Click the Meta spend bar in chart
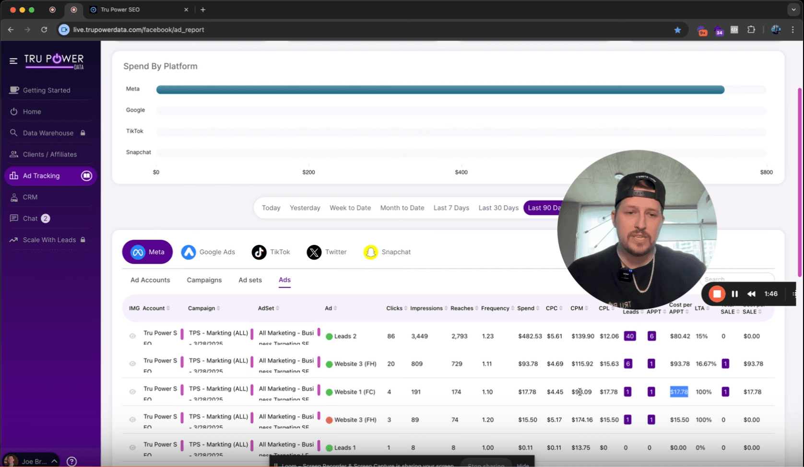This screenshot has width=804, height=467. [440, 90]
